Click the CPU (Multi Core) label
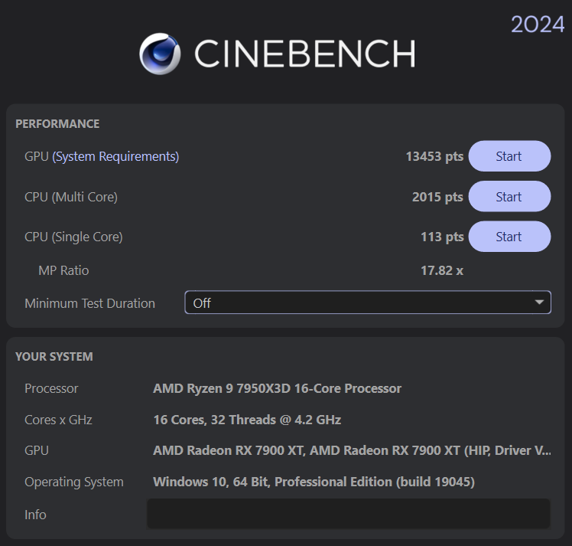Screen dimensions: 572x546 click(71, 198)
